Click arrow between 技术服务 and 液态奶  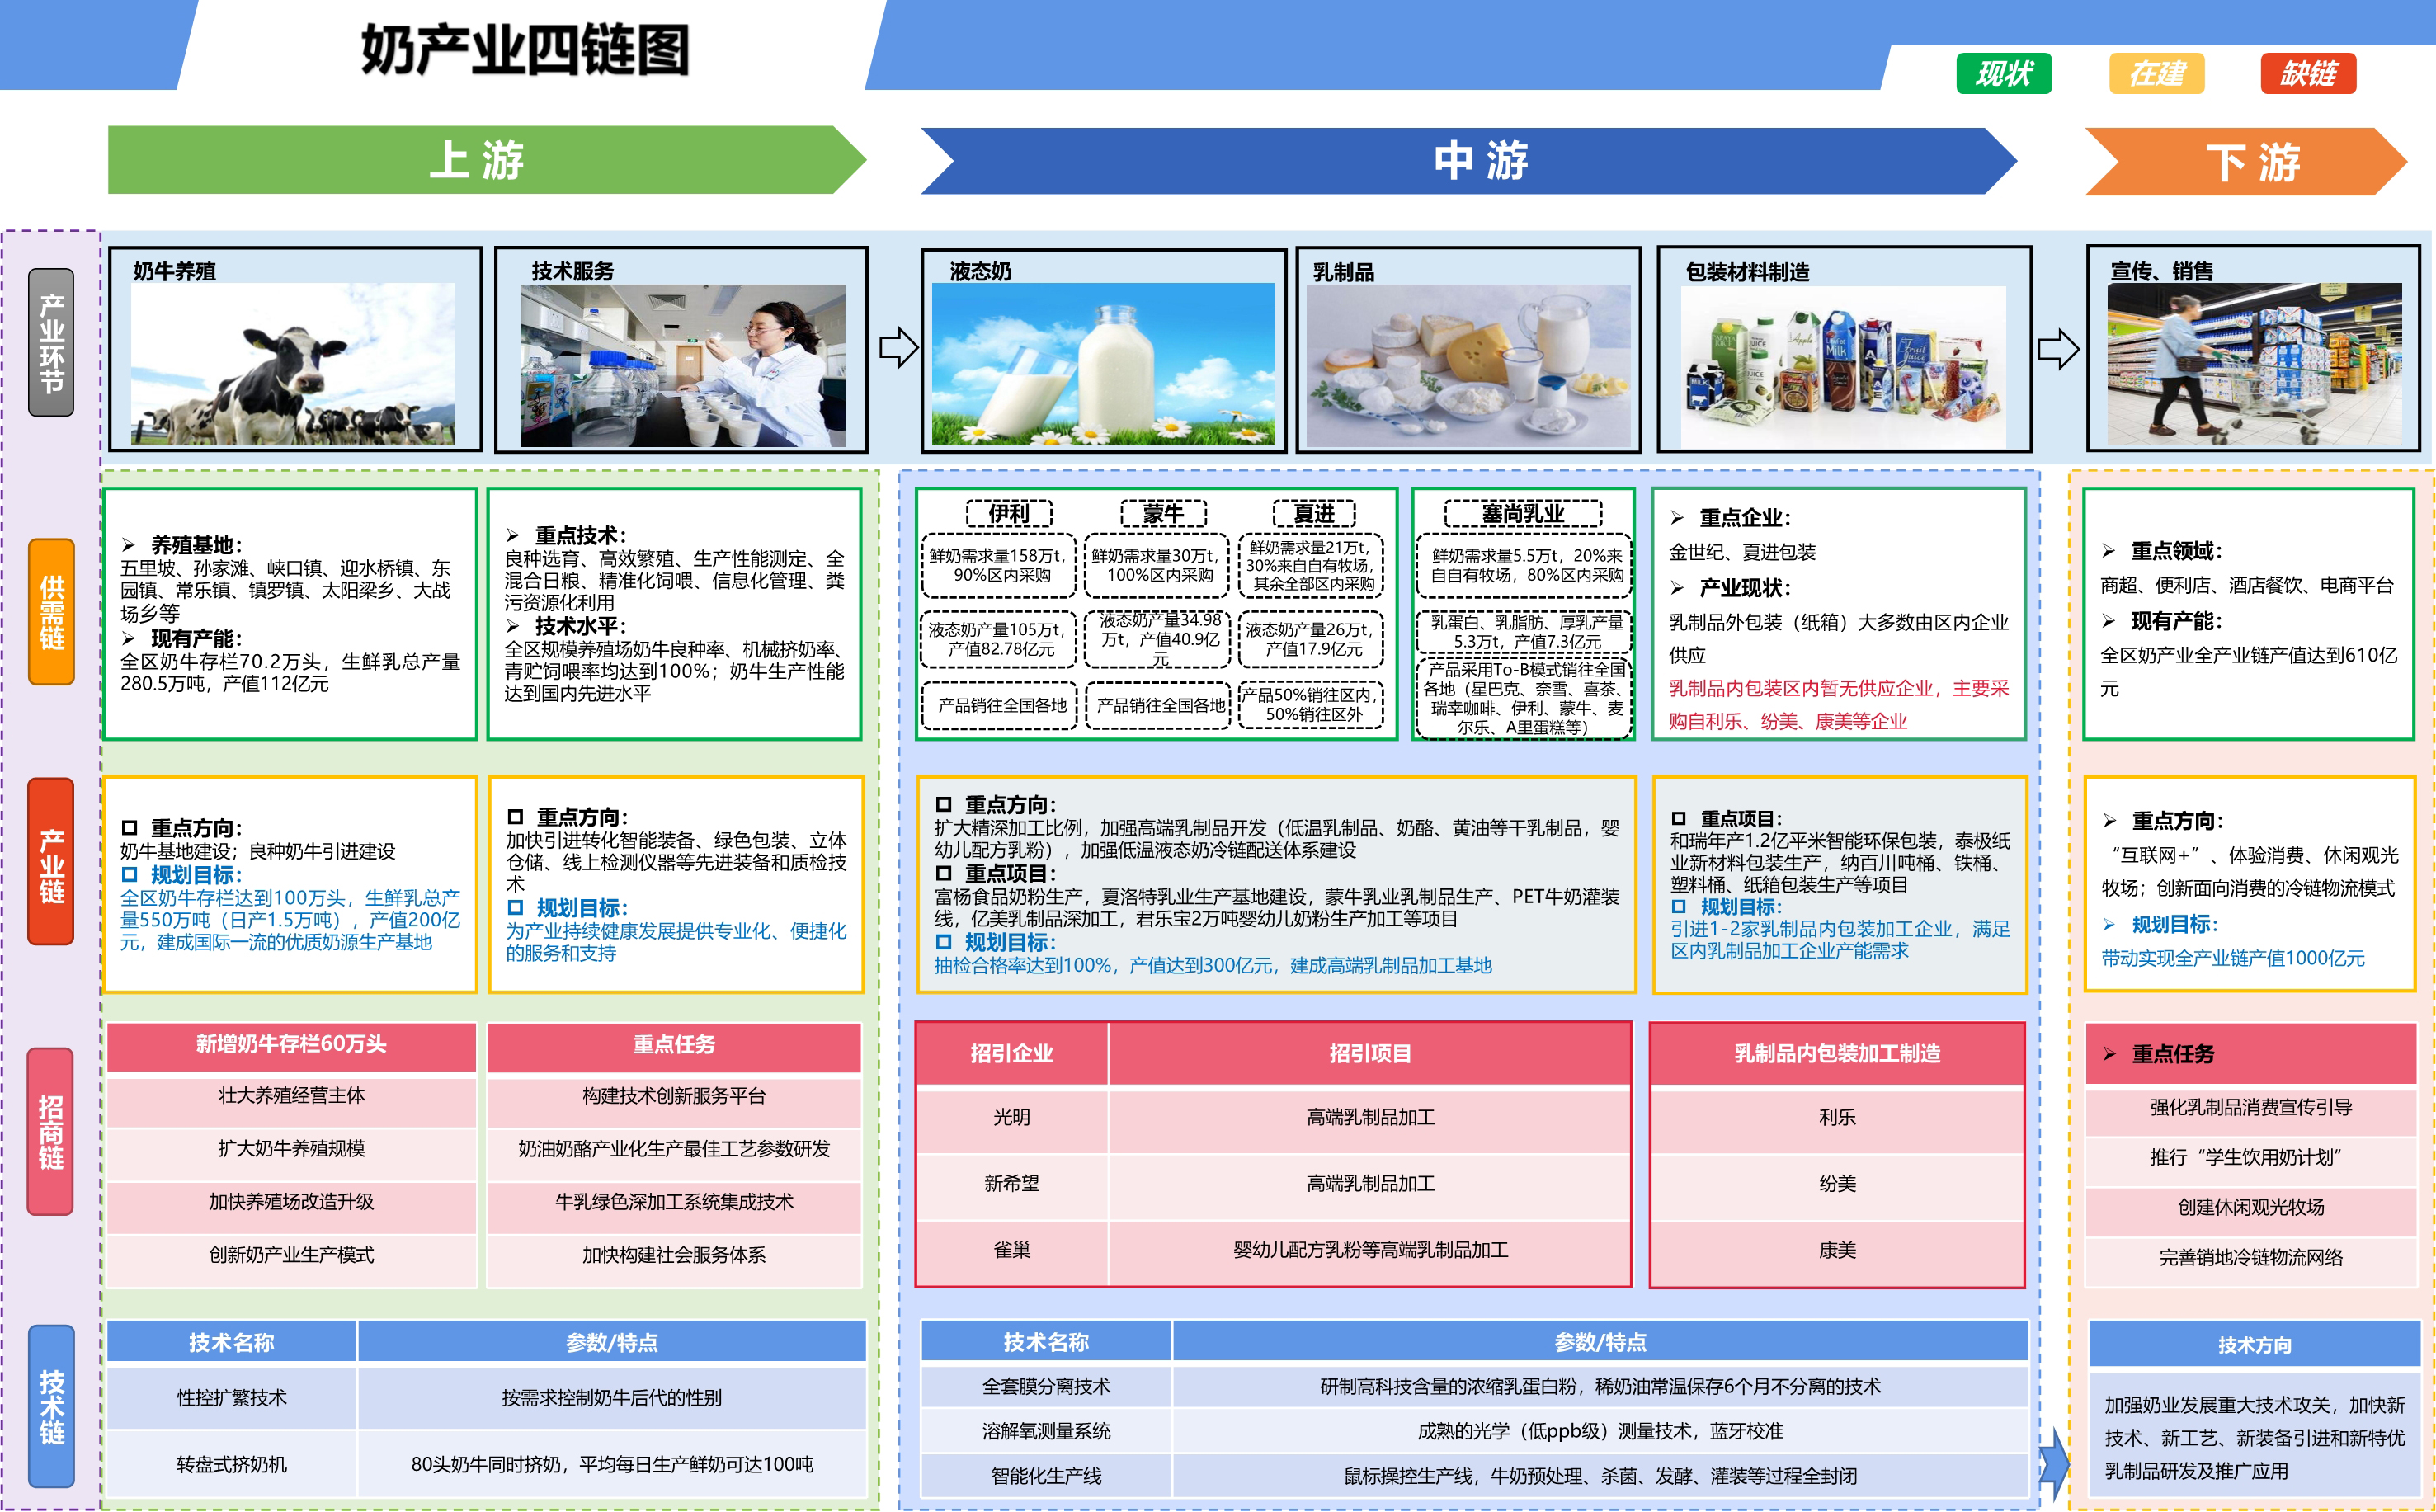tap(899, 347)
